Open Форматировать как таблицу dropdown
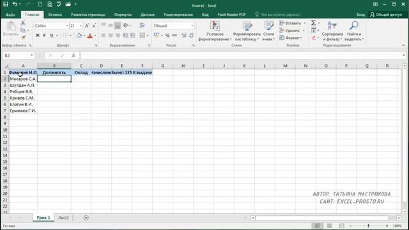 point(247,31)
